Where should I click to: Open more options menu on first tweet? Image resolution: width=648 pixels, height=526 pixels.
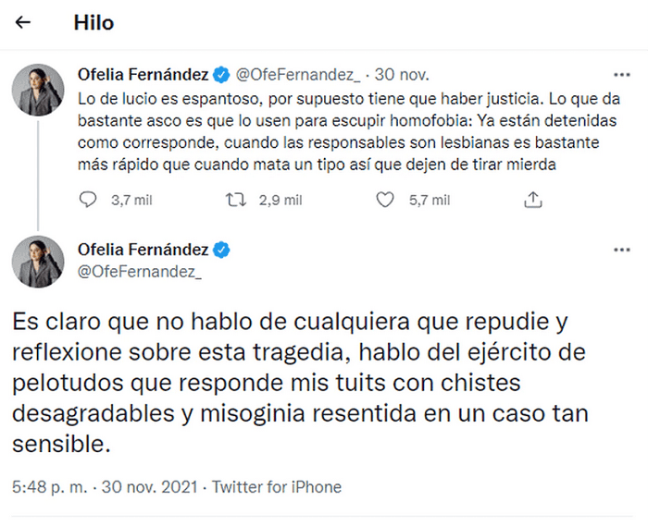[x=622, y=73]
